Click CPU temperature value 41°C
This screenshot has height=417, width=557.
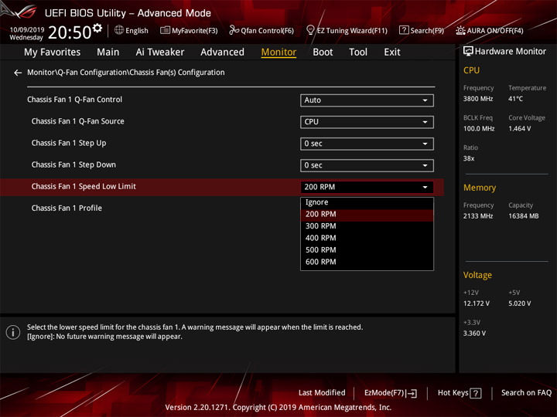(515, 99)
